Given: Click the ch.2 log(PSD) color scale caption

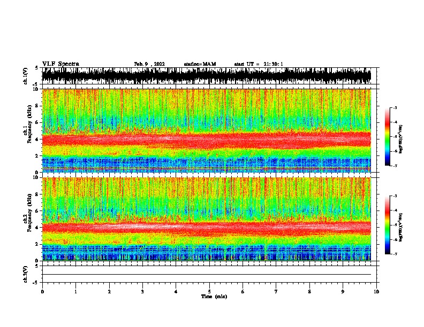Looking at the screenshot, I should point(401,227).
